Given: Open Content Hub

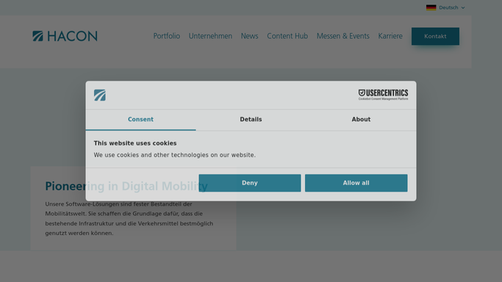Looking at the screenshot, I should pyautogui.click(x=287, y=36).
